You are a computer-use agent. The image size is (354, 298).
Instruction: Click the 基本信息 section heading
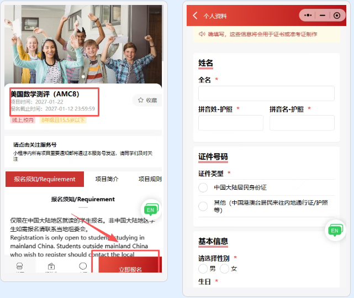[213, 241]
